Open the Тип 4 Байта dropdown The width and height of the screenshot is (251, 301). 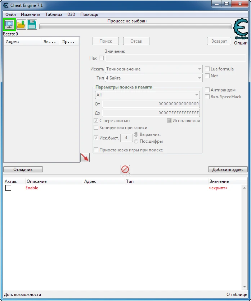pos(154,78)
